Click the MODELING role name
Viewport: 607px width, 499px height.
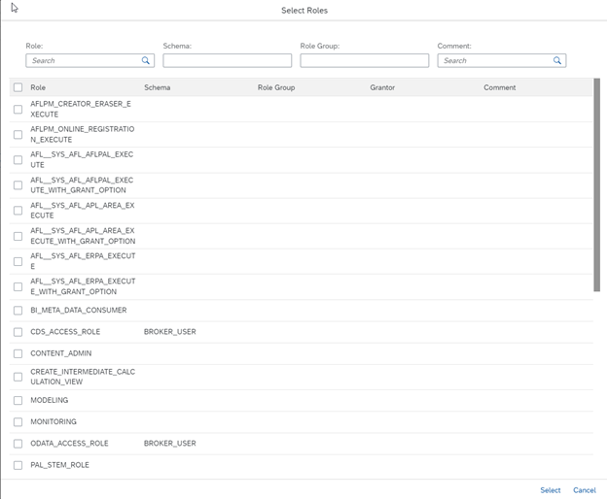pos(50,400)
